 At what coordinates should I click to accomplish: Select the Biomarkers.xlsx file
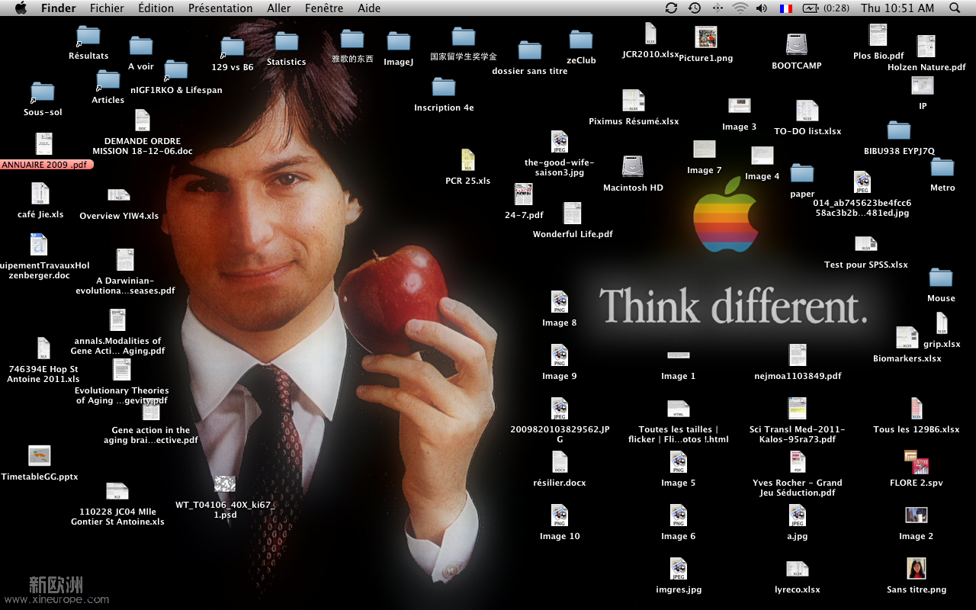(x=907, y=338)
